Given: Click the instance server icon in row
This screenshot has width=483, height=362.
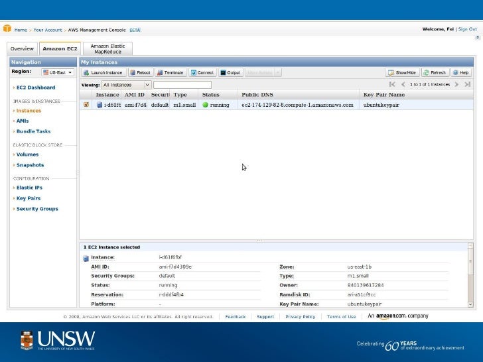Looking at the screenshot, I should pos(100,105).
